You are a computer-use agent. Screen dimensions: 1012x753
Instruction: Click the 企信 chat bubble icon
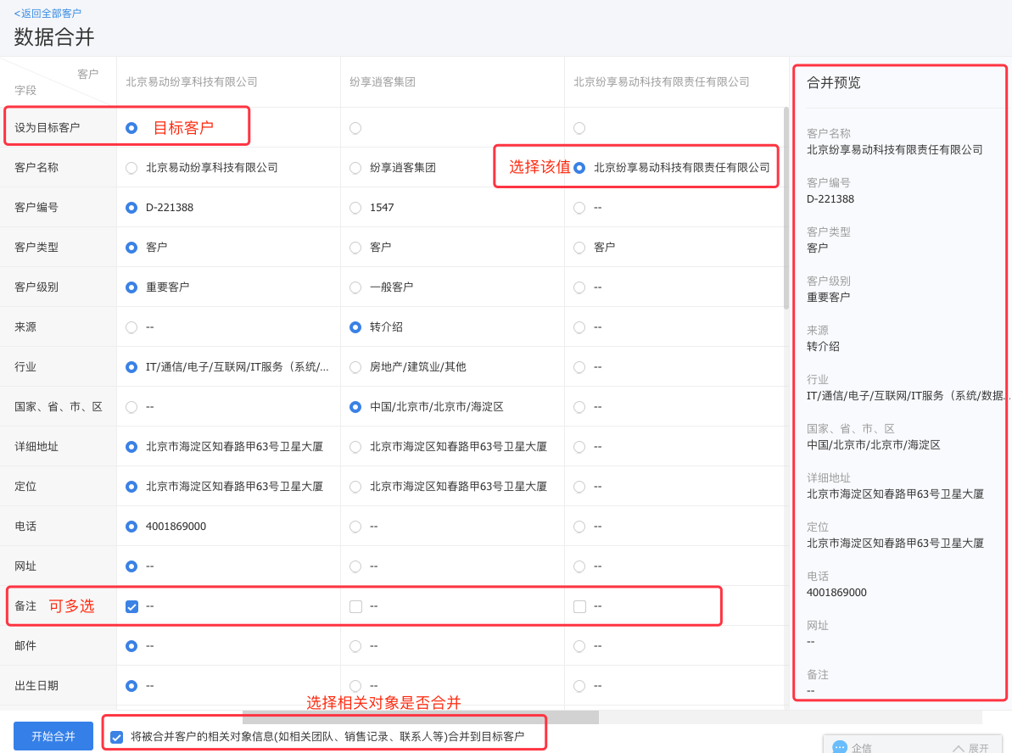point(840,747)
